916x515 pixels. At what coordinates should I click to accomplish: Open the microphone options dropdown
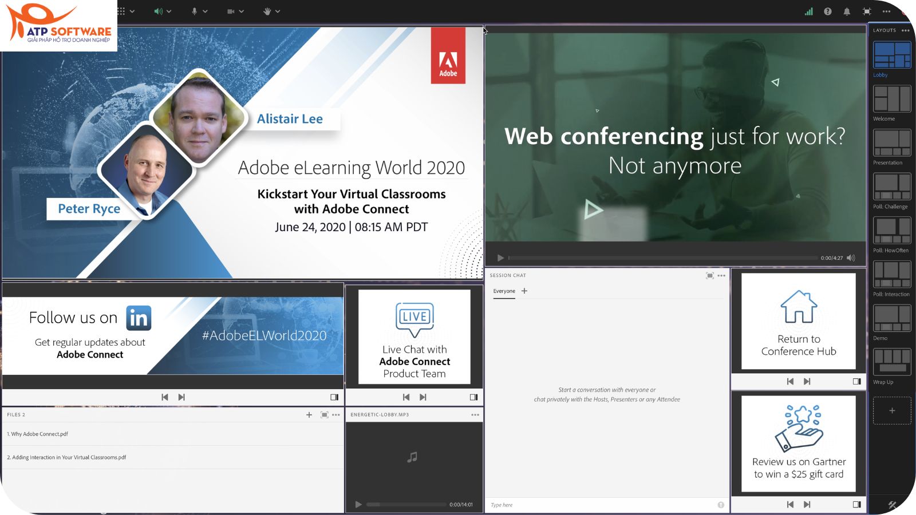coord(205,10)
